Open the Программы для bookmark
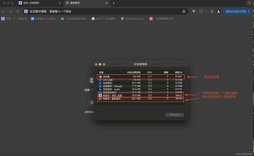The image size is (254, 156). 133,19
